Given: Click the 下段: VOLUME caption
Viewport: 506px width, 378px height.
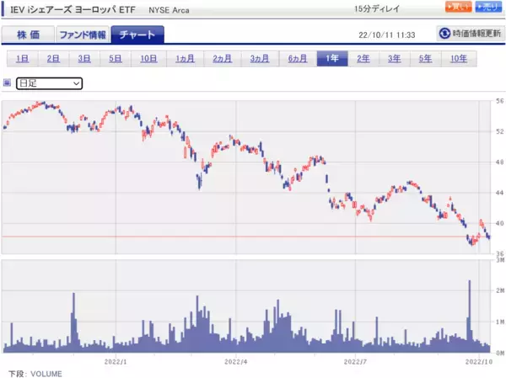Looking at the screenshot, I should point(35,374).
